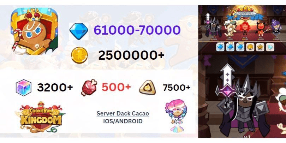
Task: Click the large gold coin icon
Action: tap(79, 55)
